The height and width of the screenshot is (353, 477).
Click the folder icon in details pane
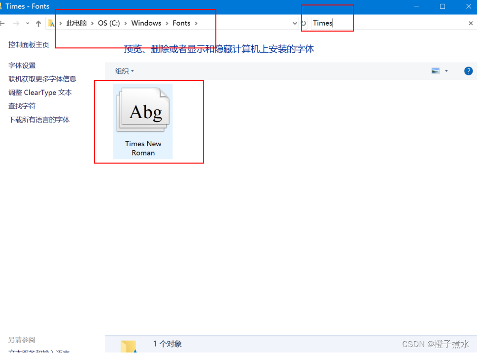coord(129,347)
